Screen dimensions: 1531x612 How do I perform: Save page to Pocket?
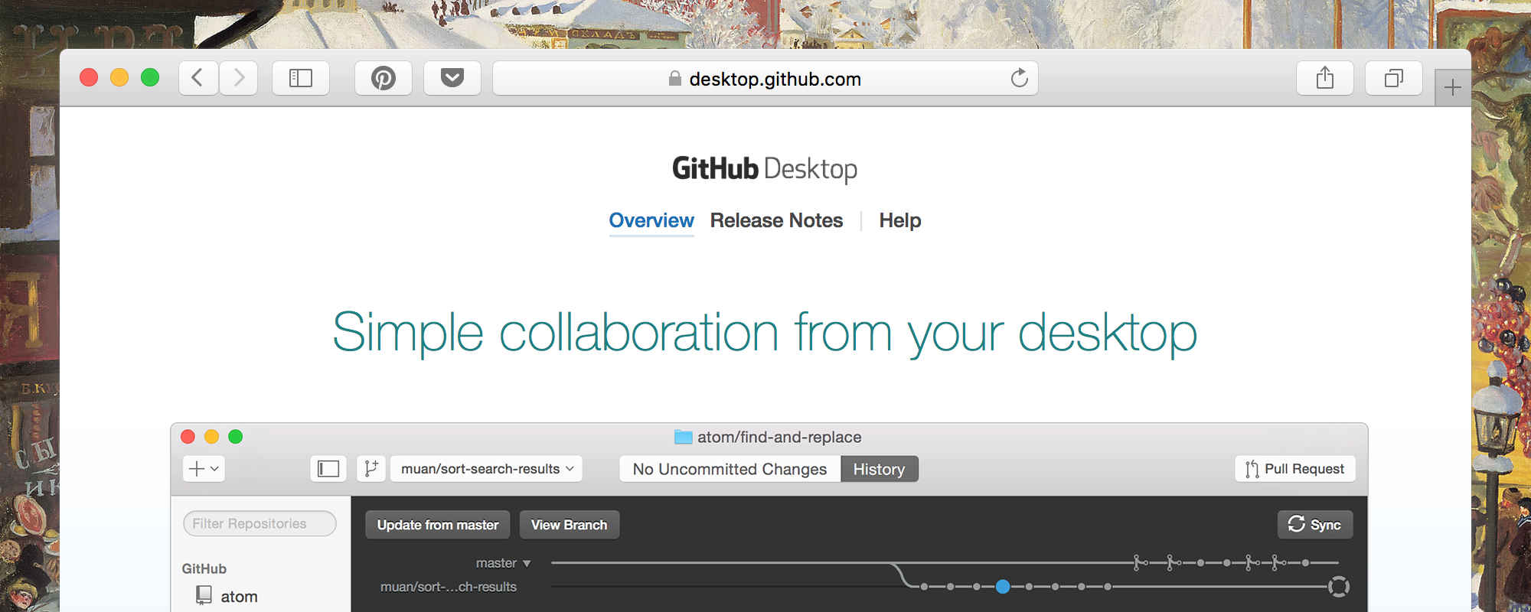pos(452,78)
